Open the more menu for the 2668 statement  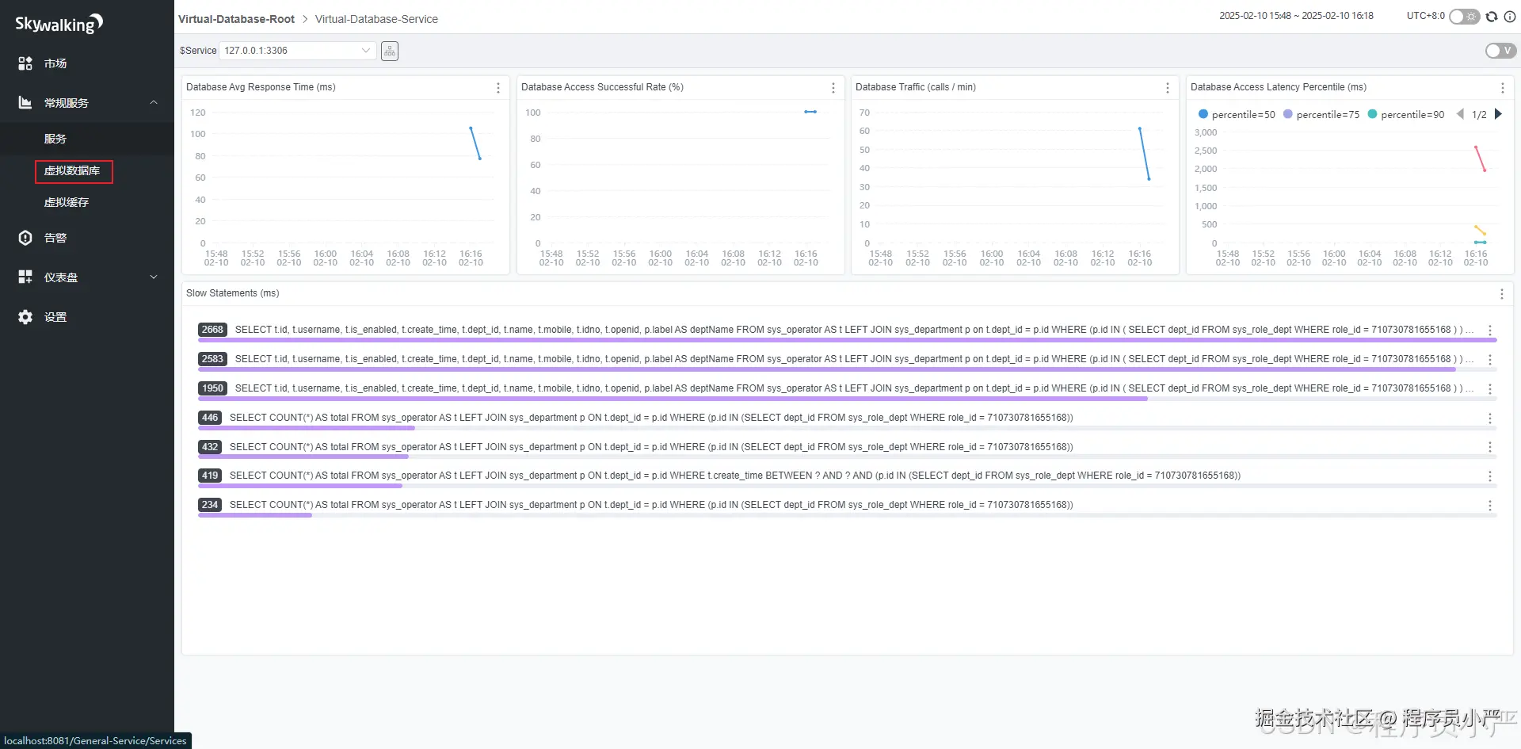1490,331
